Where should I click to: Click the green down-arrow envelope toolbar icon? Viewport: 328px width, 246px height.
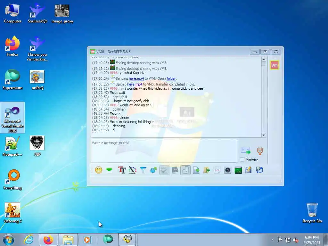tap(109, 170)
